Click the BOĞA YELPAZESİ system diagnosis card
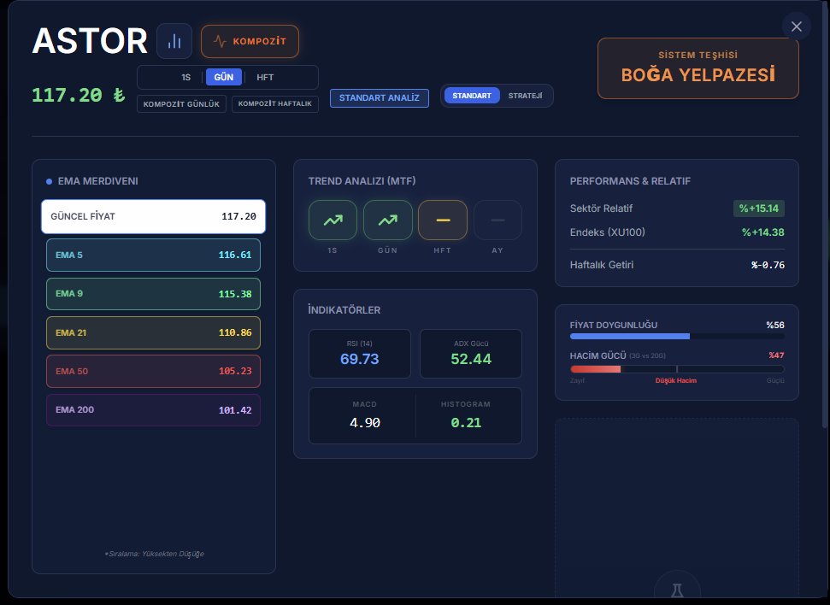 (698, 68)
